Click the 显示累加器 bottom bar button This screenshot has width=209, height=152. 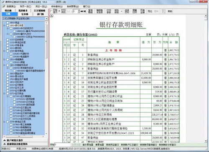click(x=88, y=145)
